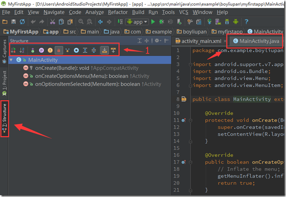Screen dimensions: 286x197
Task: Collapse the MainActivity tree node
Action: point(12,60)
